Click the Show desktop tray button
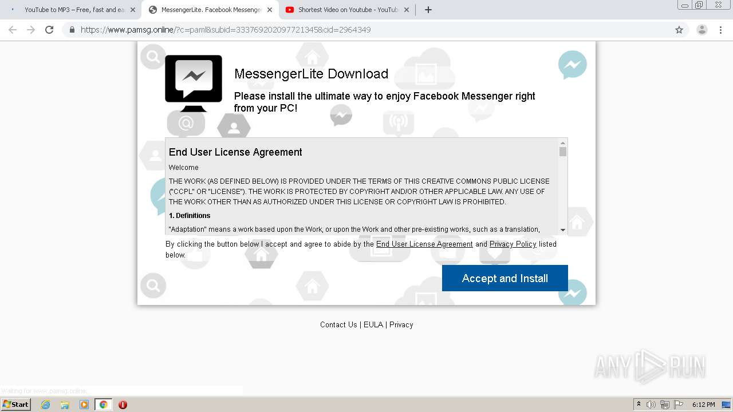The height and width of the screenshot is (412, 733). [x=727, y=405]
